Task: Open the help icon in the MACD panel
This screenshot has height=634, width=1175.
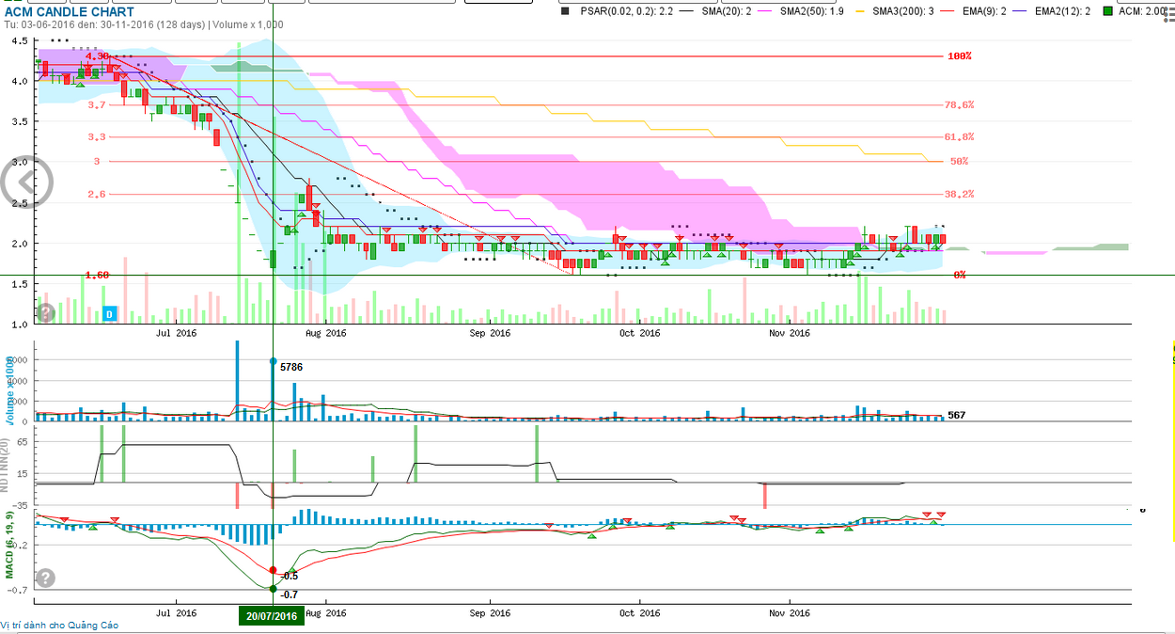Action: click(x=45, y=578)
